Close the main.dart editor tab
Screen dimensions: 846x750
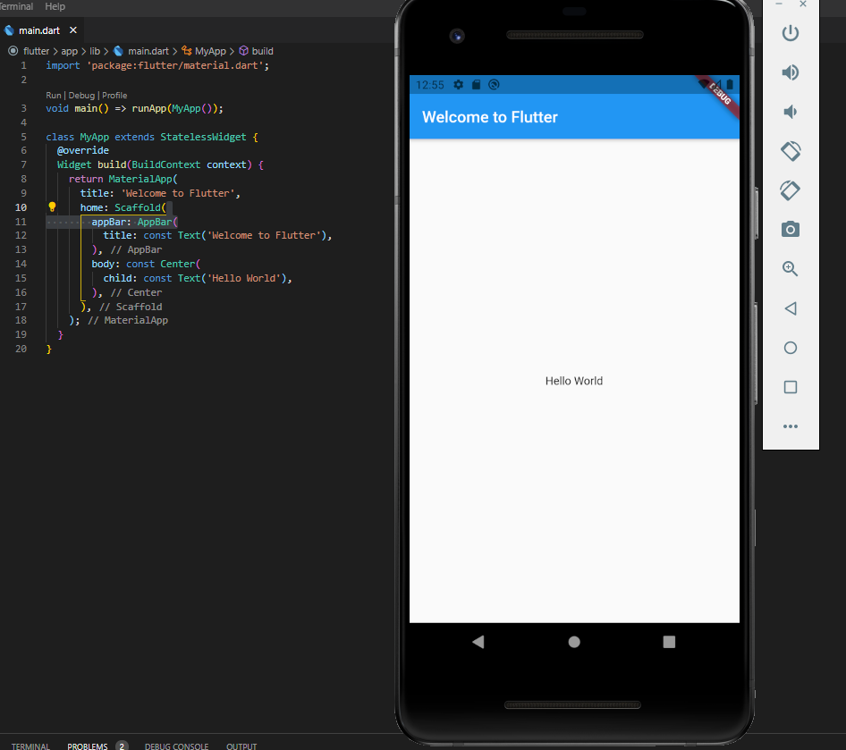point(72,30)
